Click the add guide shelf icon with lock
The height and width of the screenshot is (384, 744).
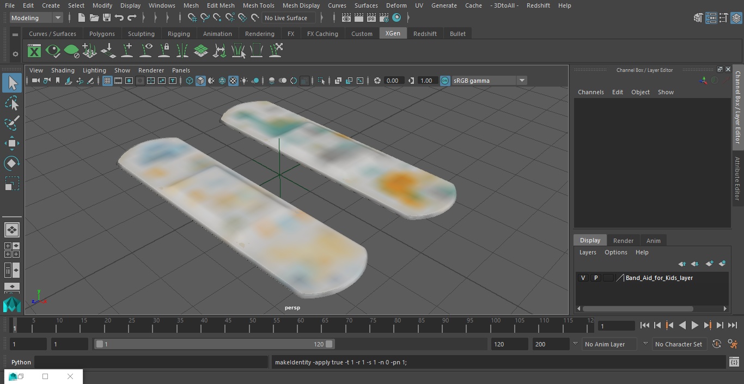tap(164, 51)
